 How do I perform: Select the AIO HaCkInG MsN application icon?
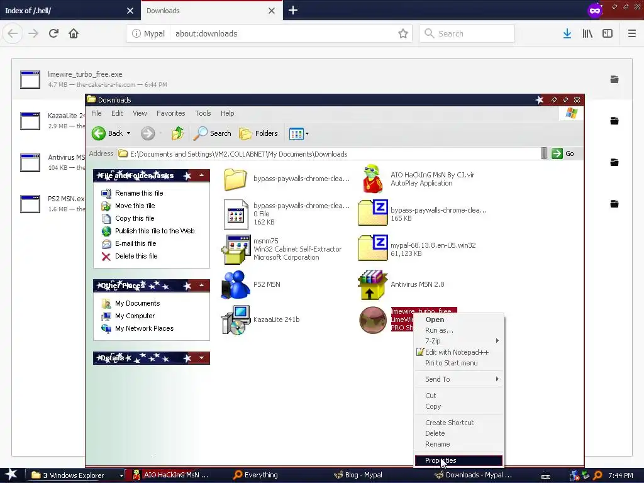(372, 179)
